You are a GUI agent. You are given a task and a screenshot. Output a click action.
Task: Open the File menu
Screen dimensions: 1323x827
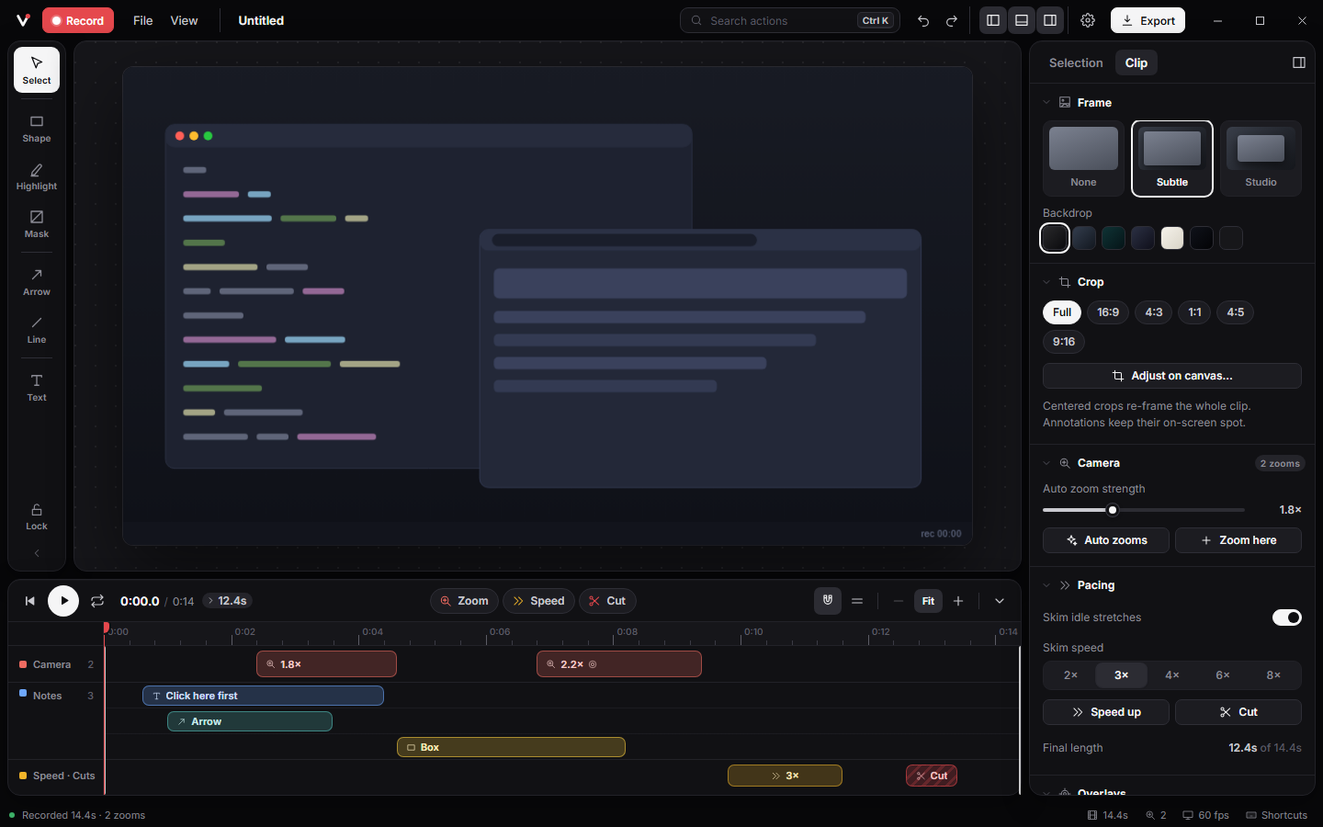pos(143,20)
